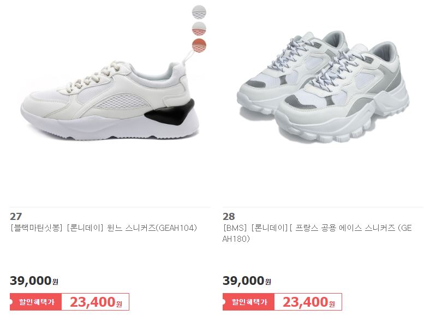430x322 pixels.
Task: Click the product title 윈느 스니커즈(GEAH104)
Action: click(152, 228)
